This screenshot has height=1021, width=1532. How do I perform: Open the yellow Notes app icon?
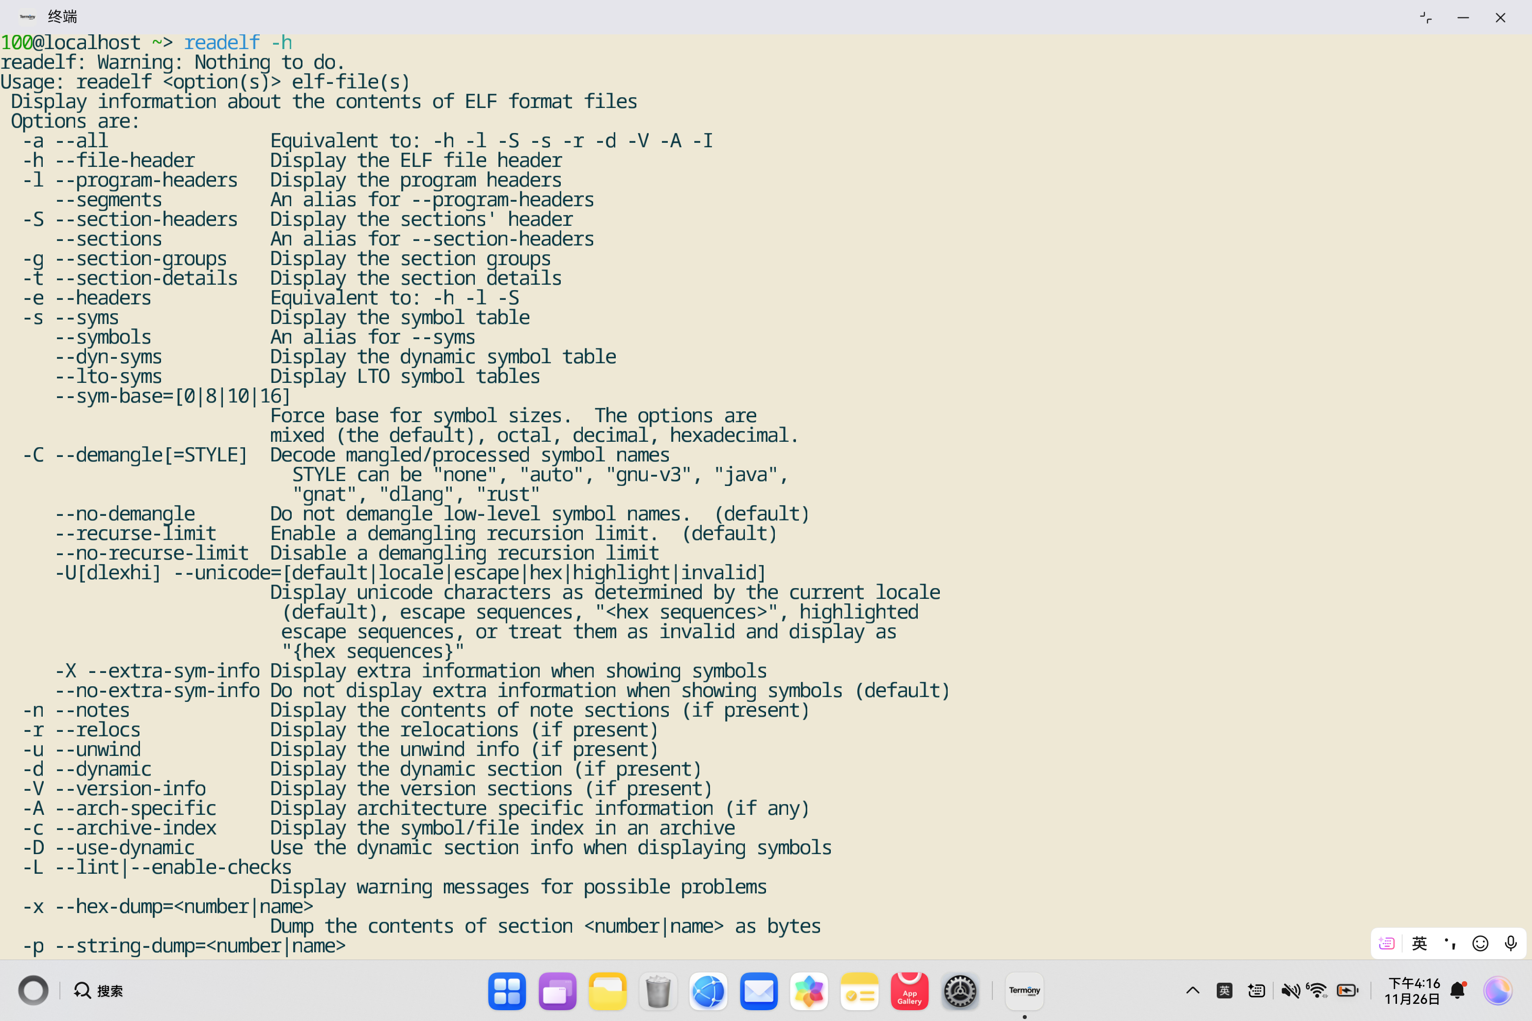click(x=859, y=991)
